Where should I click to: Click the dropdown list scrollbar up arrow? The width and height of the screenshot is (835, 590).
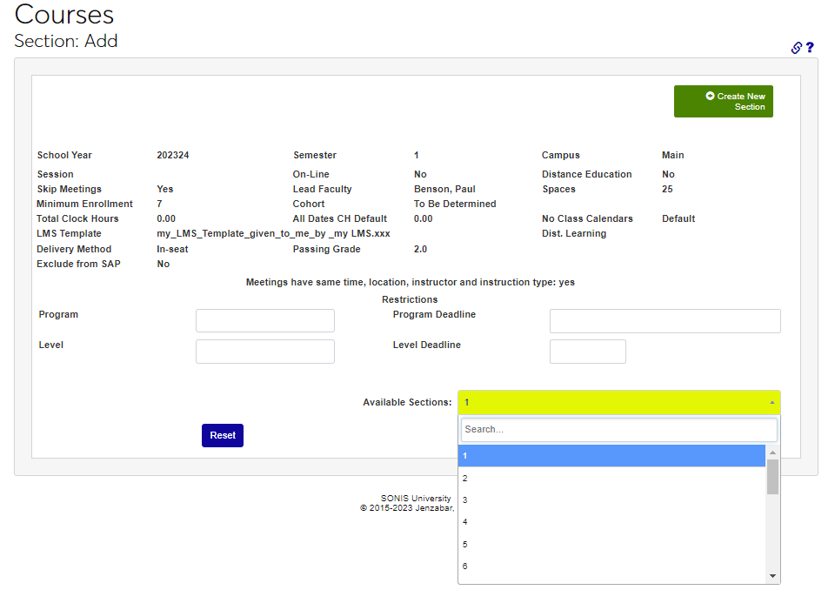(x=772, y=453)
